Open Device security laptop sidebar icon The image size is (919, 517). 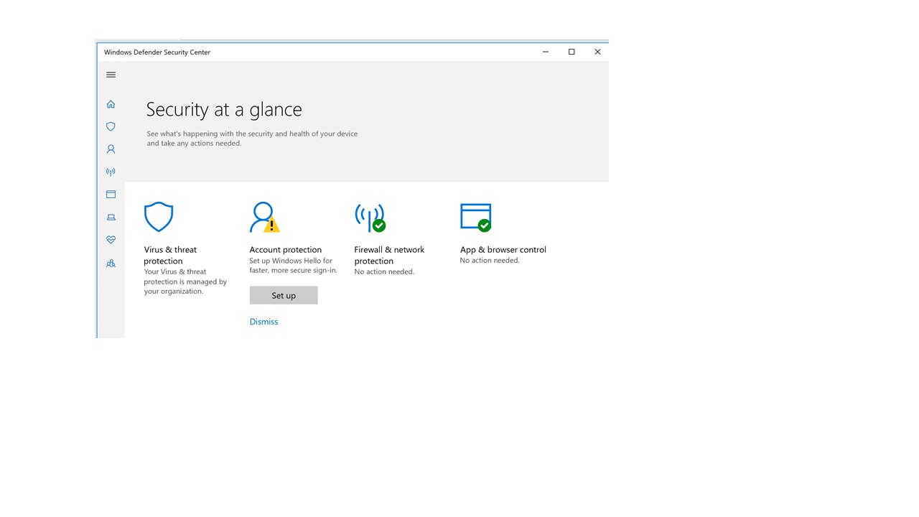pyautogui.click(x=111, y=217)
